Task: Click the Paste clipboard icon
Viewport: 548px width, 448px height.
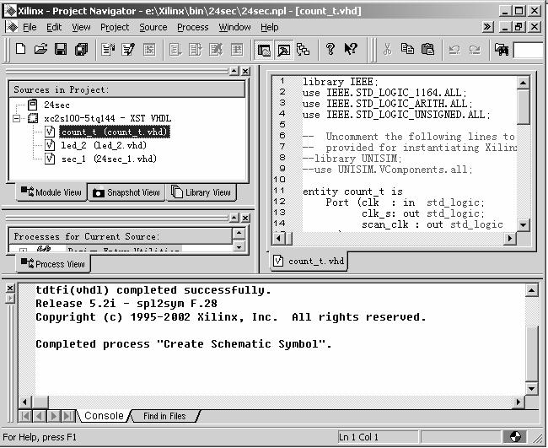Action: [427, 49]
